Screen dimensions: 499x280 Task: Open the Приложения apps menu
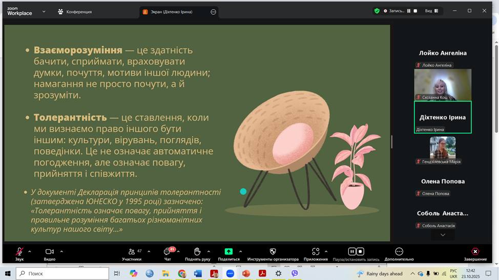[315, 252]
